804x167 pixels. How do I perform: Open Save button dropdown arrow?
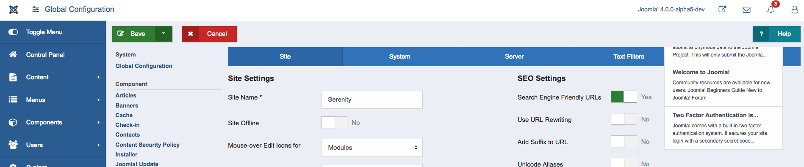tap(164, 34)
